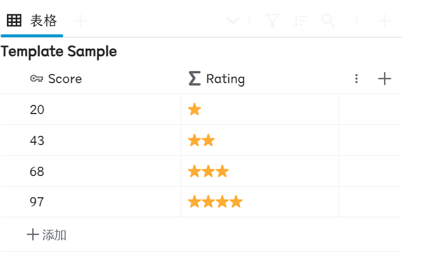
Task: Click the Template Sample title
Action: coord(59,52)
